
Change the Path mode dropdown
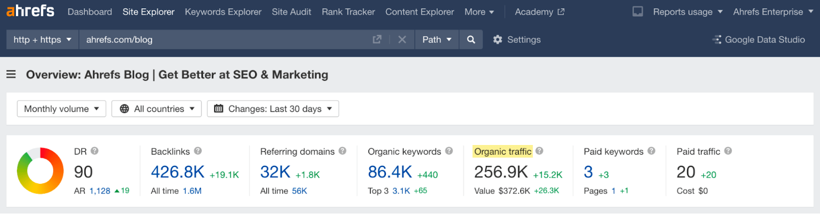click(437, 40)
